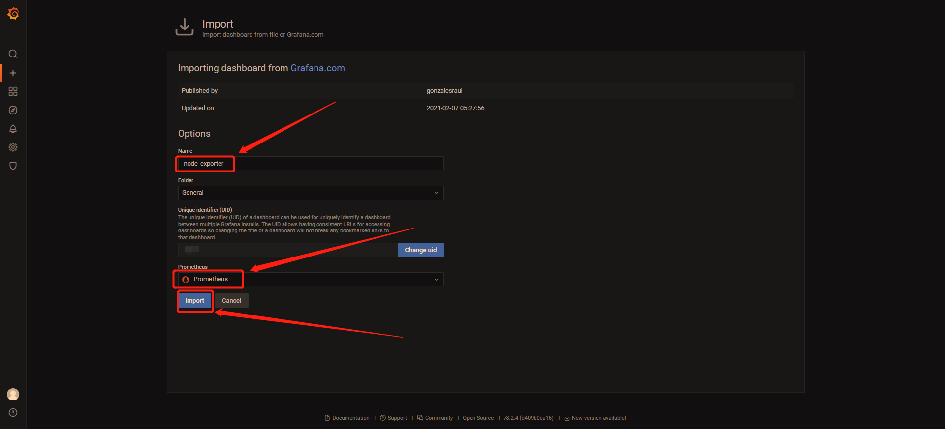Open the Grafana home logo
The image size is (945, 429).
click(x=13, y=14)
